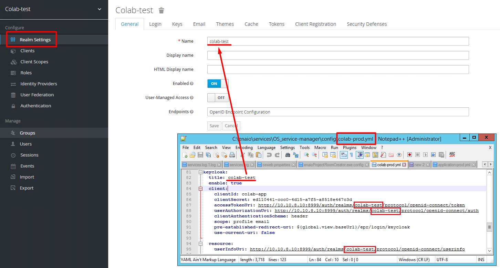Close the colab-prod.yml document tab
Viewport: 500px width, 268px height.
[404, 165]
